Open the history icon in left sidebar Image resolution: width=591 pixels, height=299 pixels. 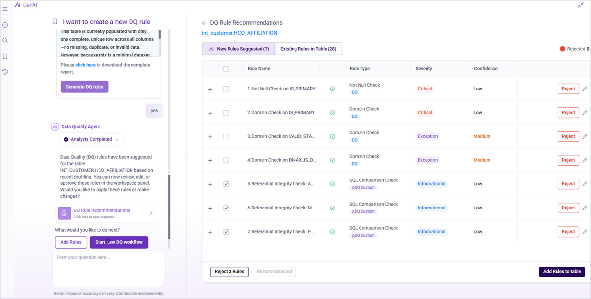point(5,72)
